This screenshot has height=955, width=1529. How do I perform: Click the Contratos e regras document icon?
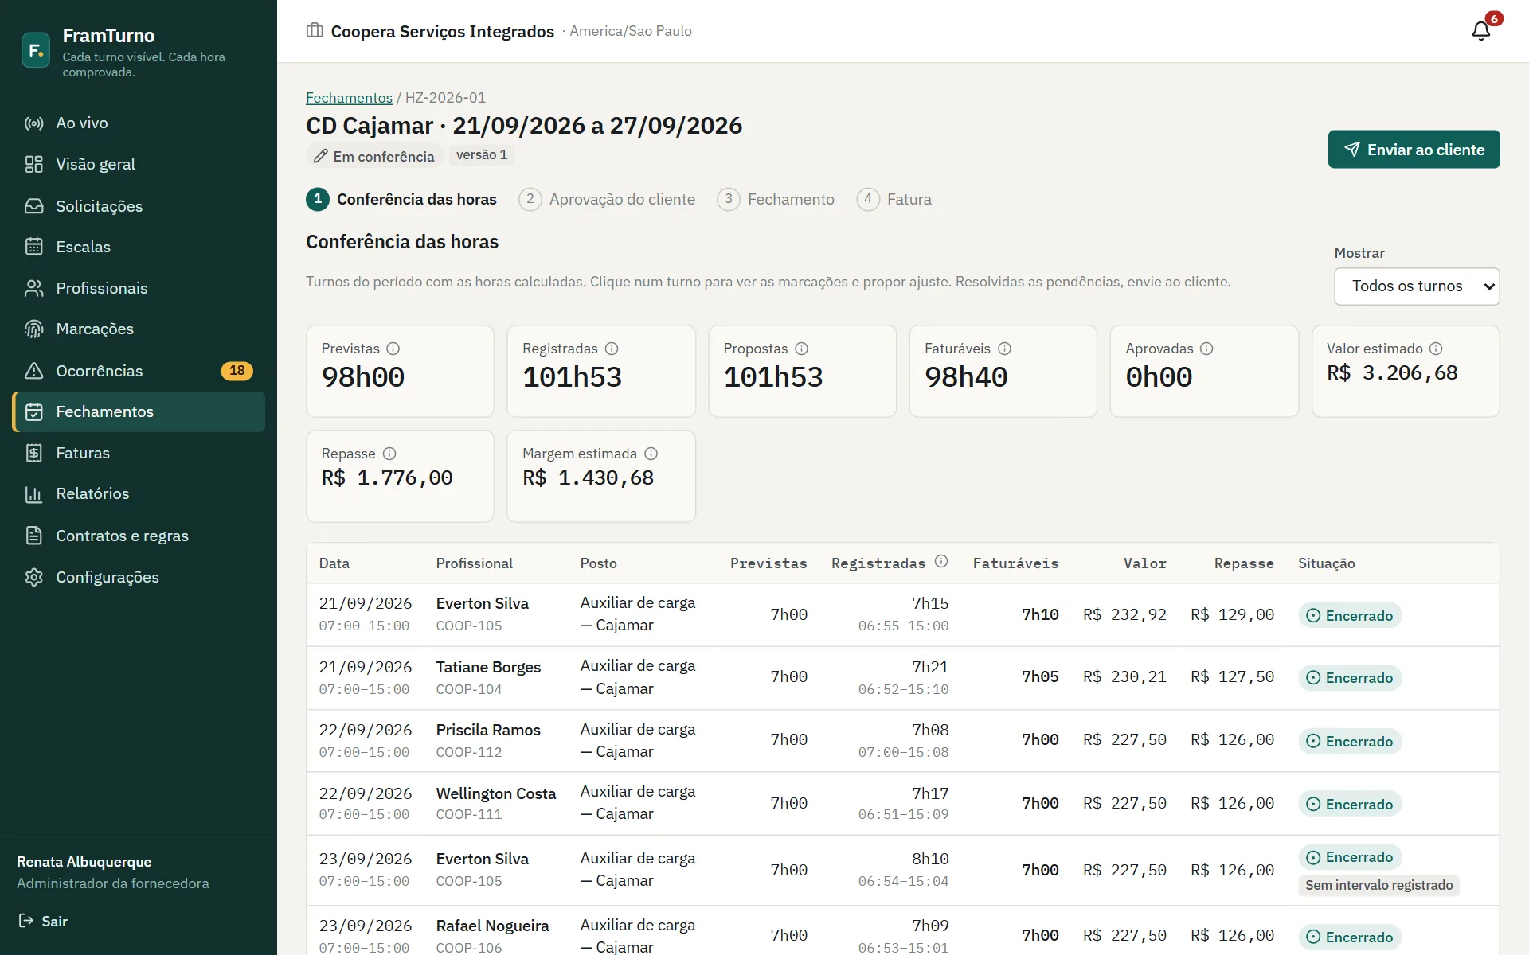coord(33,536)
